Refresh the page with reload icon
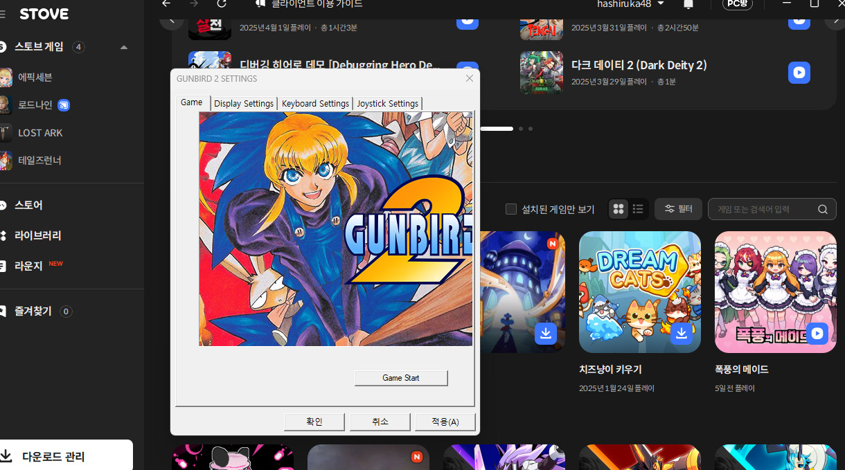 click(222, 3)
